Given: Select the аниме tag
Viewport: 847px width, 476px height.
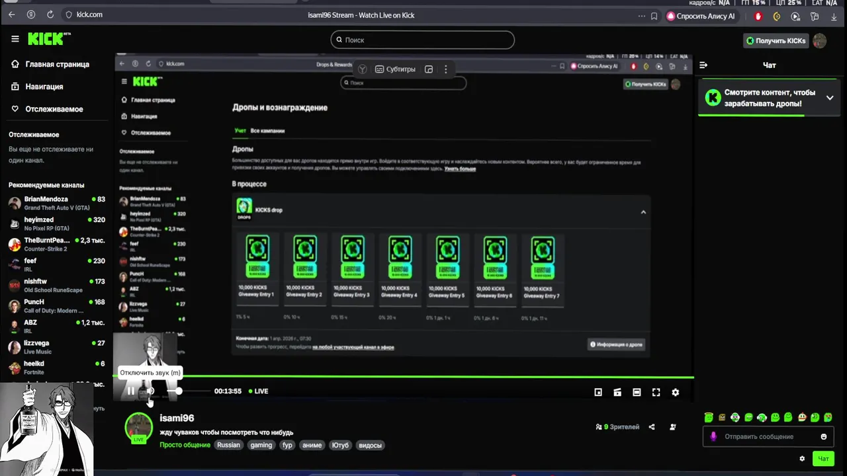Looking at the screenshot, I should click(312, 445).
